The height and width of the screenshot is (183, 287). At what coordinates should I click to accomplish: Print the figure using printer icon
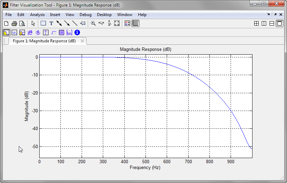click(x=14, y=24)
